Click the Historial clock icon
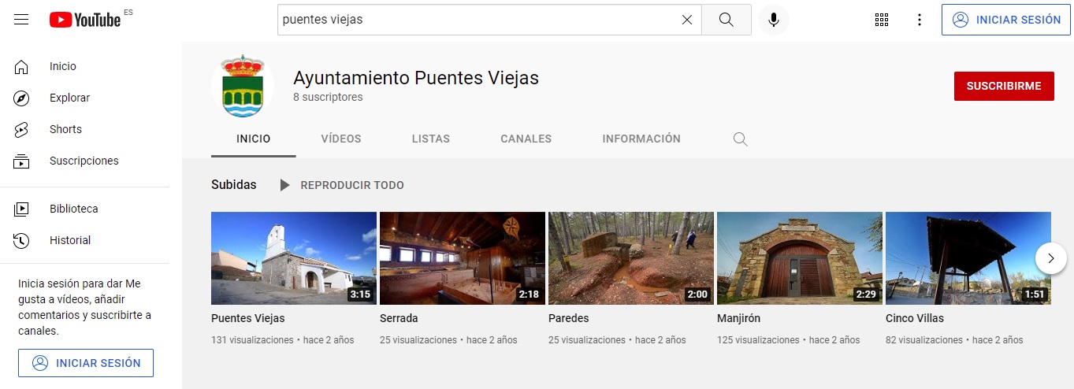 22,241
